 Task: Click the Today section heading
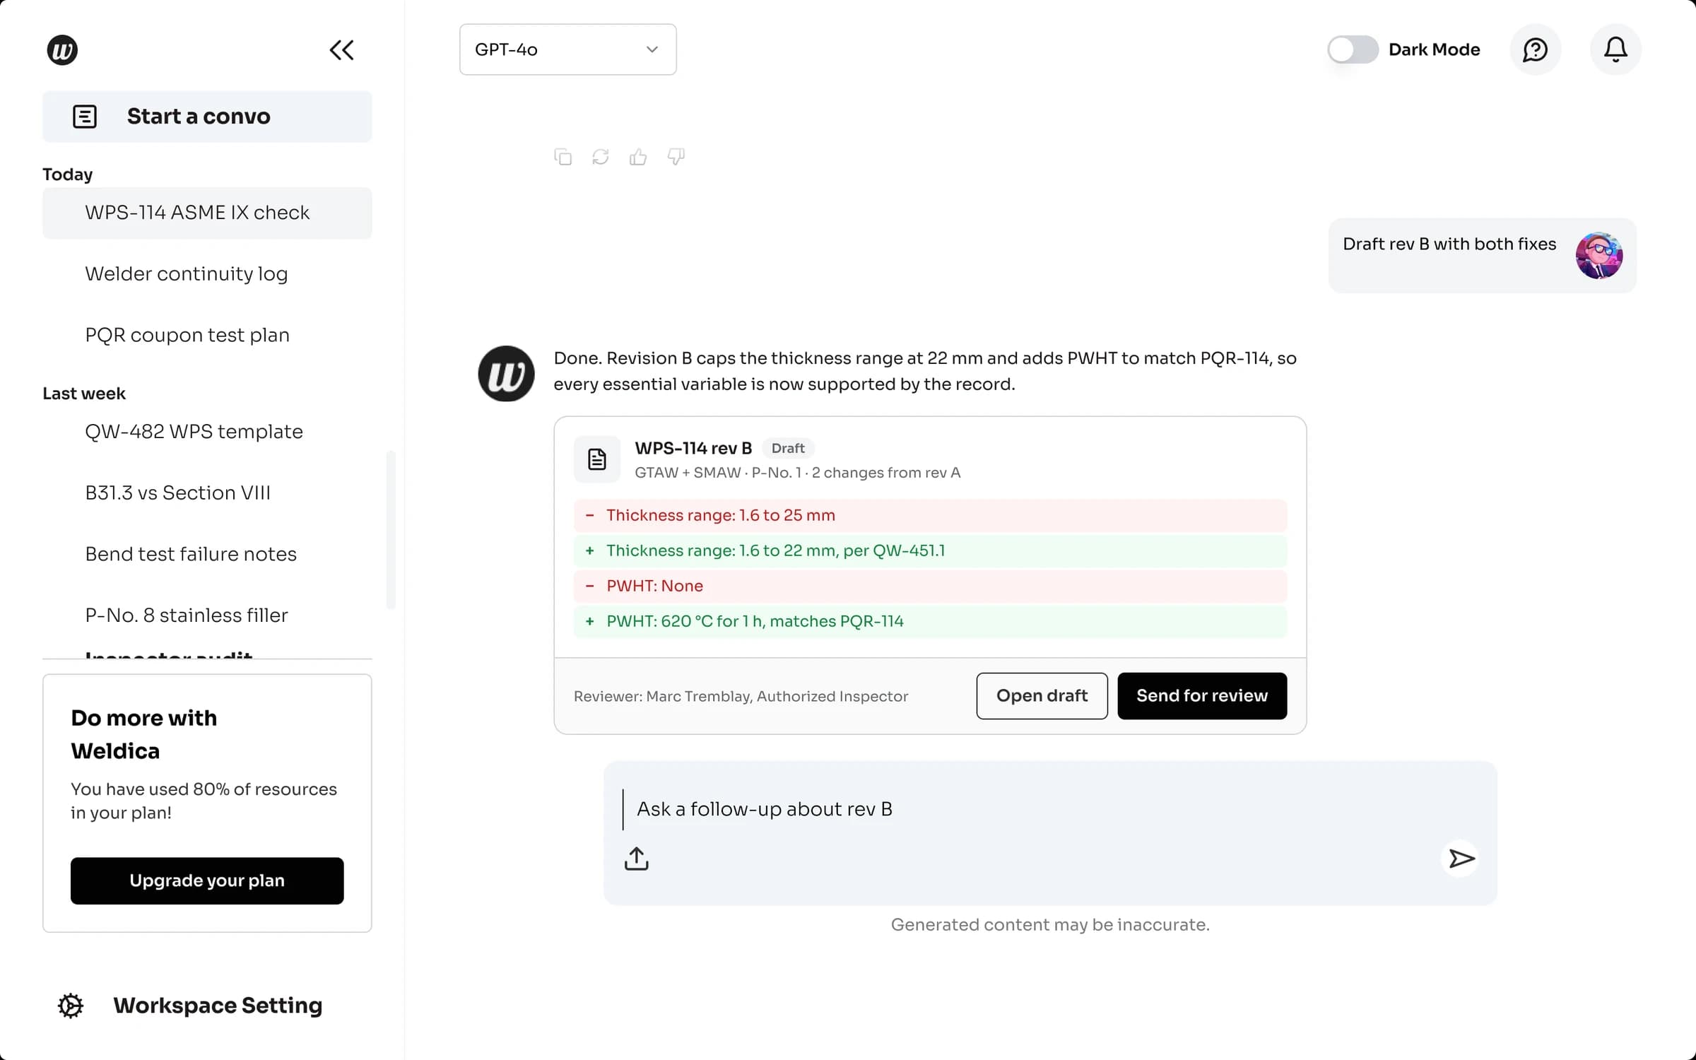67,175
